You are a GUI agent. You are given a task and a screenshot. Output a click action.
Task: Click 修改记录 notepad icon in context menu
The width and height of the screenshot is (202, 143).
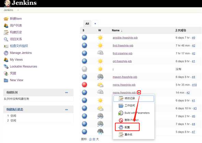[121, 98]
